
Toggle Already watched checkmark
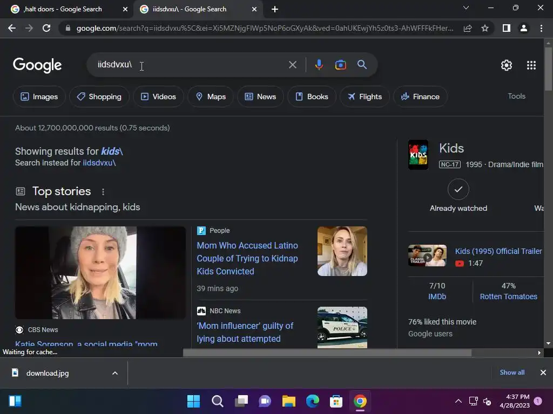pos(458,189)
